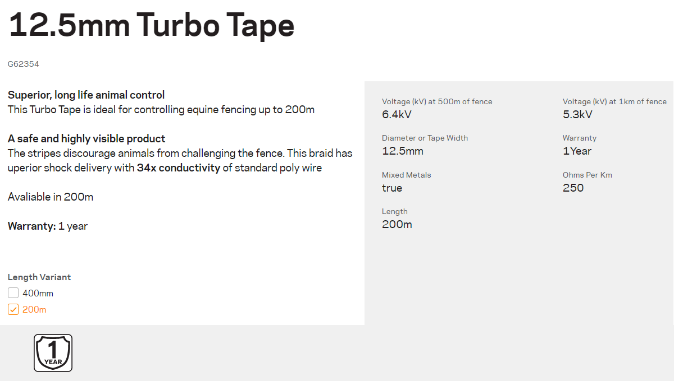This screenshot has width=674, height=381.
Task: Click the bold 34x conductivity text
Action: [179, 168]
